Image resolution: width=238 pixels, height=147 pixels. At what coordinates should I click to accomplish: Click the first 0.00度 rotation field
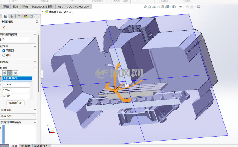[16, 91]
